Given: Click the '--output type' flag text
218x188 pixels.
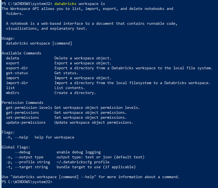Looking at the screenshot, I should (x=29, y=157).
